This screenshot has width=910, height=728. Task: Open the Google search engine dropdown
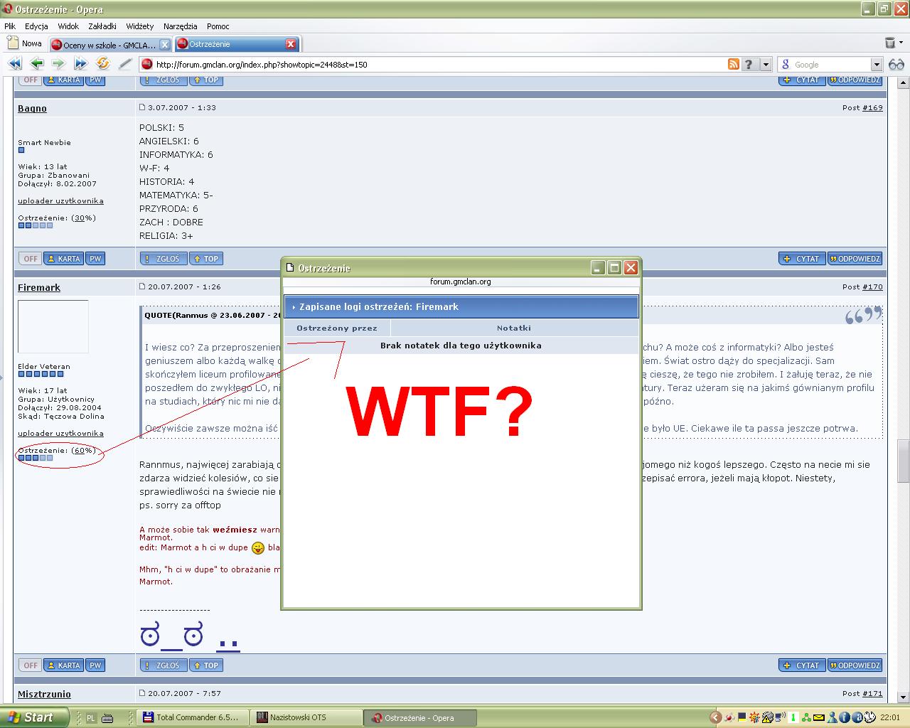[877, 64]
